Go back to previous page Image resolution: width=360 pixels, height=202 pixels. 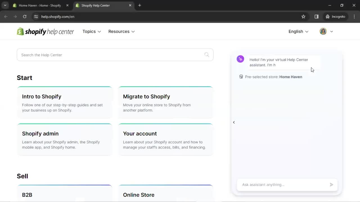pos(6,17)
